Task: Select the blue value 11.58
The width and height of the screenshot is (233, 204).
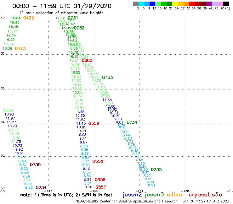Action: pos(107,100)
